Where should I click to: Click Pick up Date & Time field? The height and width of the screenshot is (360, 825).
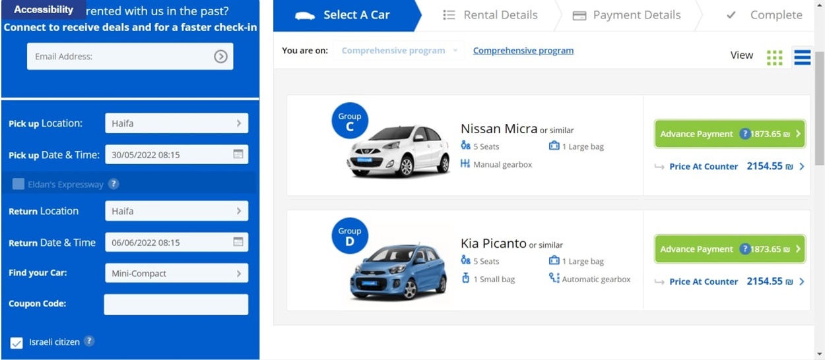[x=177, y=154]
